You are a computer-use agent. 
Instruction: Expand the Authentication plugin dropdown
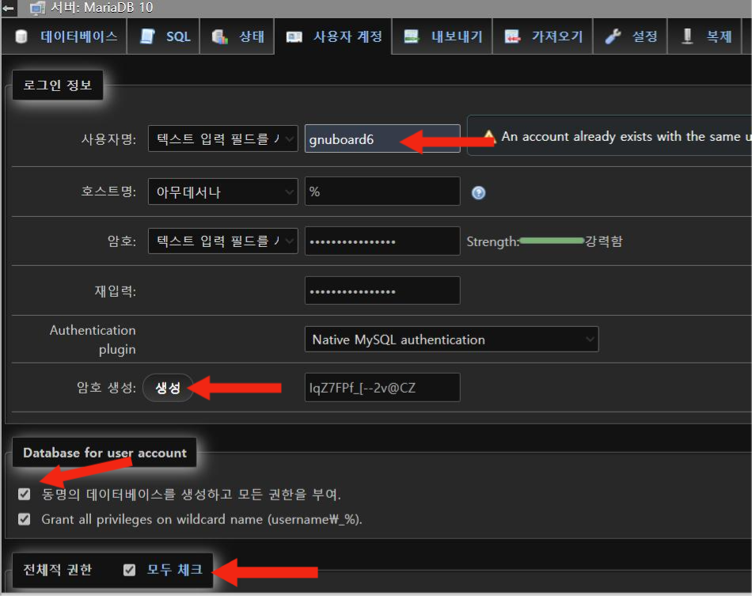[450, 340]
